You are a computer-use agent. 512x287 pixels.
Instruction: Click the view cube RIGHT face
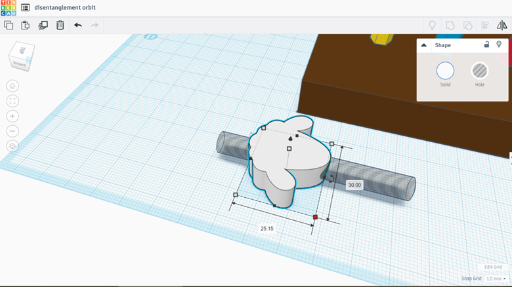point(20,64)
